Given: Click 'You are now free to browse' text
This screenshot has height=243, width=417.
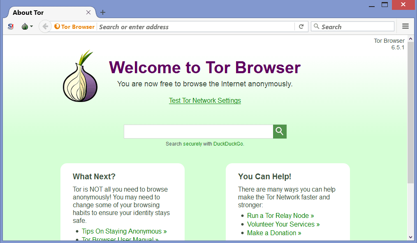Looking at the screenshot, I should click(205, 84).
